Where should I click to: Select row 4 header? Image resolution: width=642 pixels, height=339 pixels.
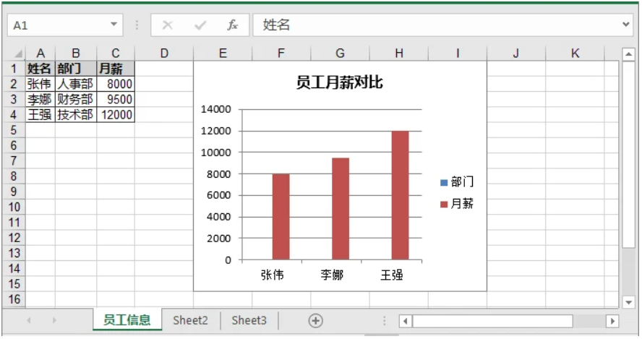pos(13,114)
